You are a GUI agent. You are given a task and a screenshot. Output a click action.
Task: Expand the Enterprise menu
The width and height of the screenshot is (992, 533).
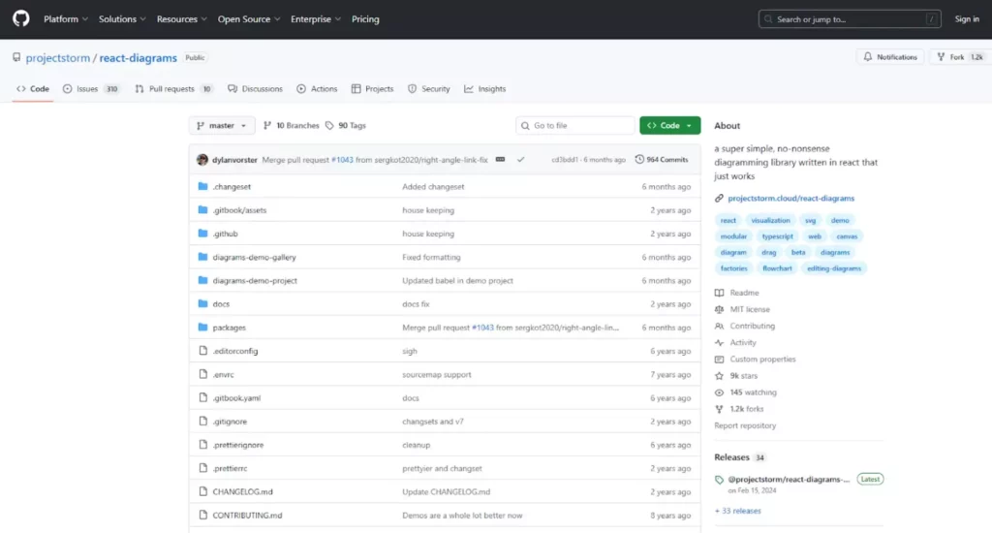tap(316, 19)
